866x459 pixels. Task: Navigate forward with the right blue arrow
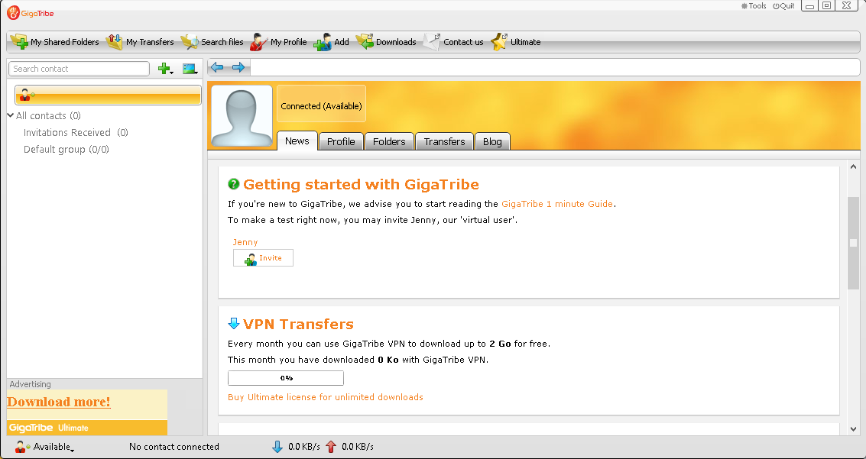(238, 67)
